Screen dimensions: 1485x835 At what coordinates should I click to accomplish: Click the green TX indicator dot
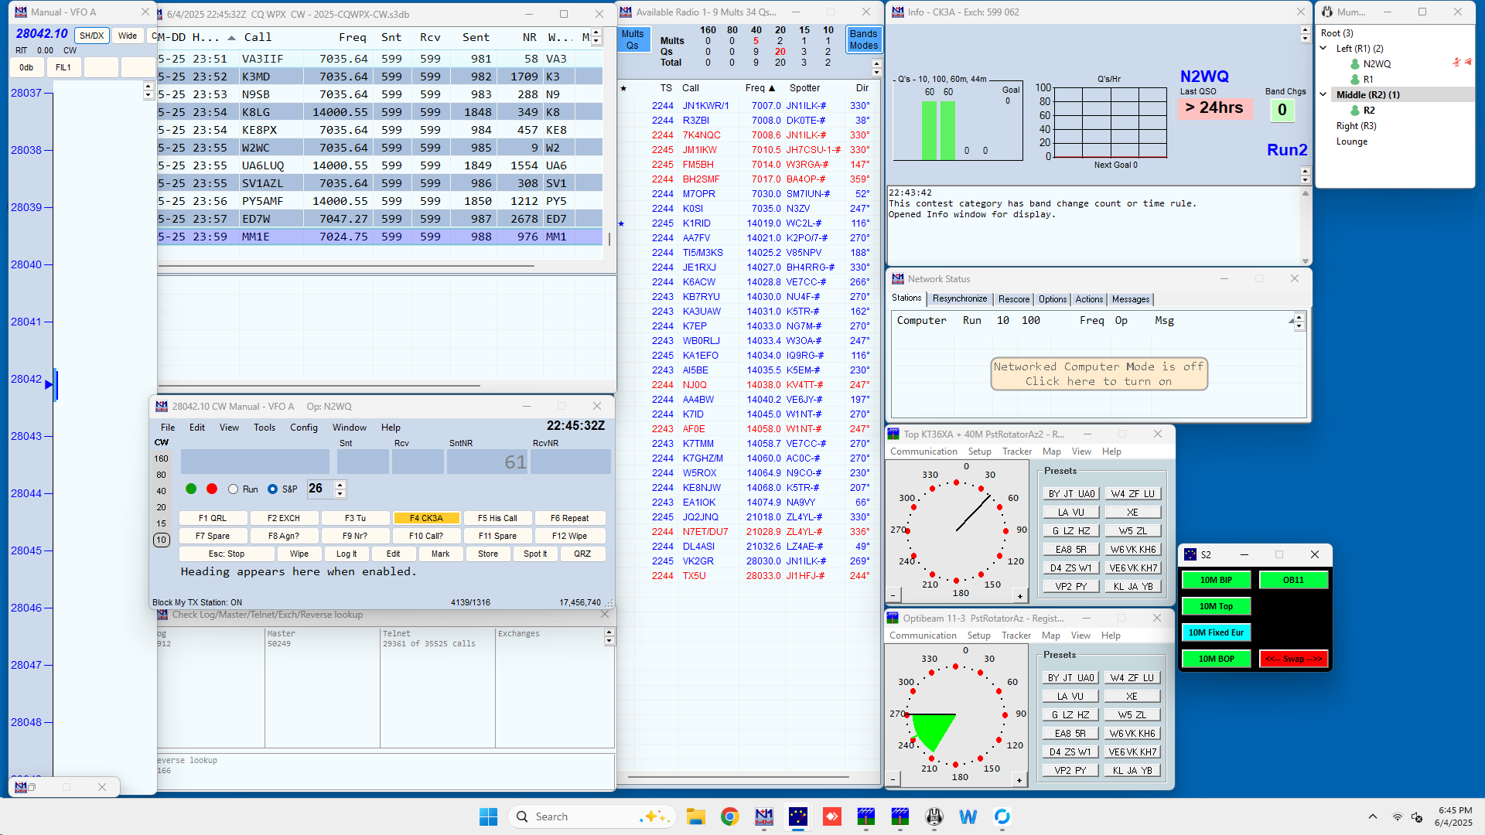point(191,489)
